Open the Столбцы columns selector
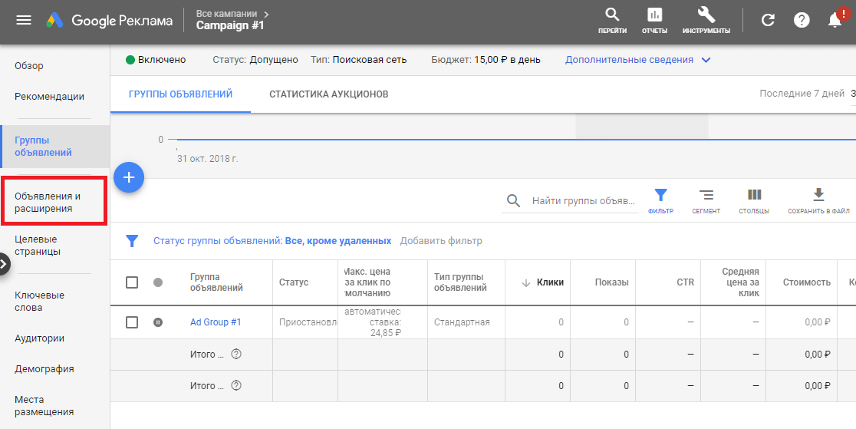The height and width of the screenshot is (429, 856). tap(754, 196)
